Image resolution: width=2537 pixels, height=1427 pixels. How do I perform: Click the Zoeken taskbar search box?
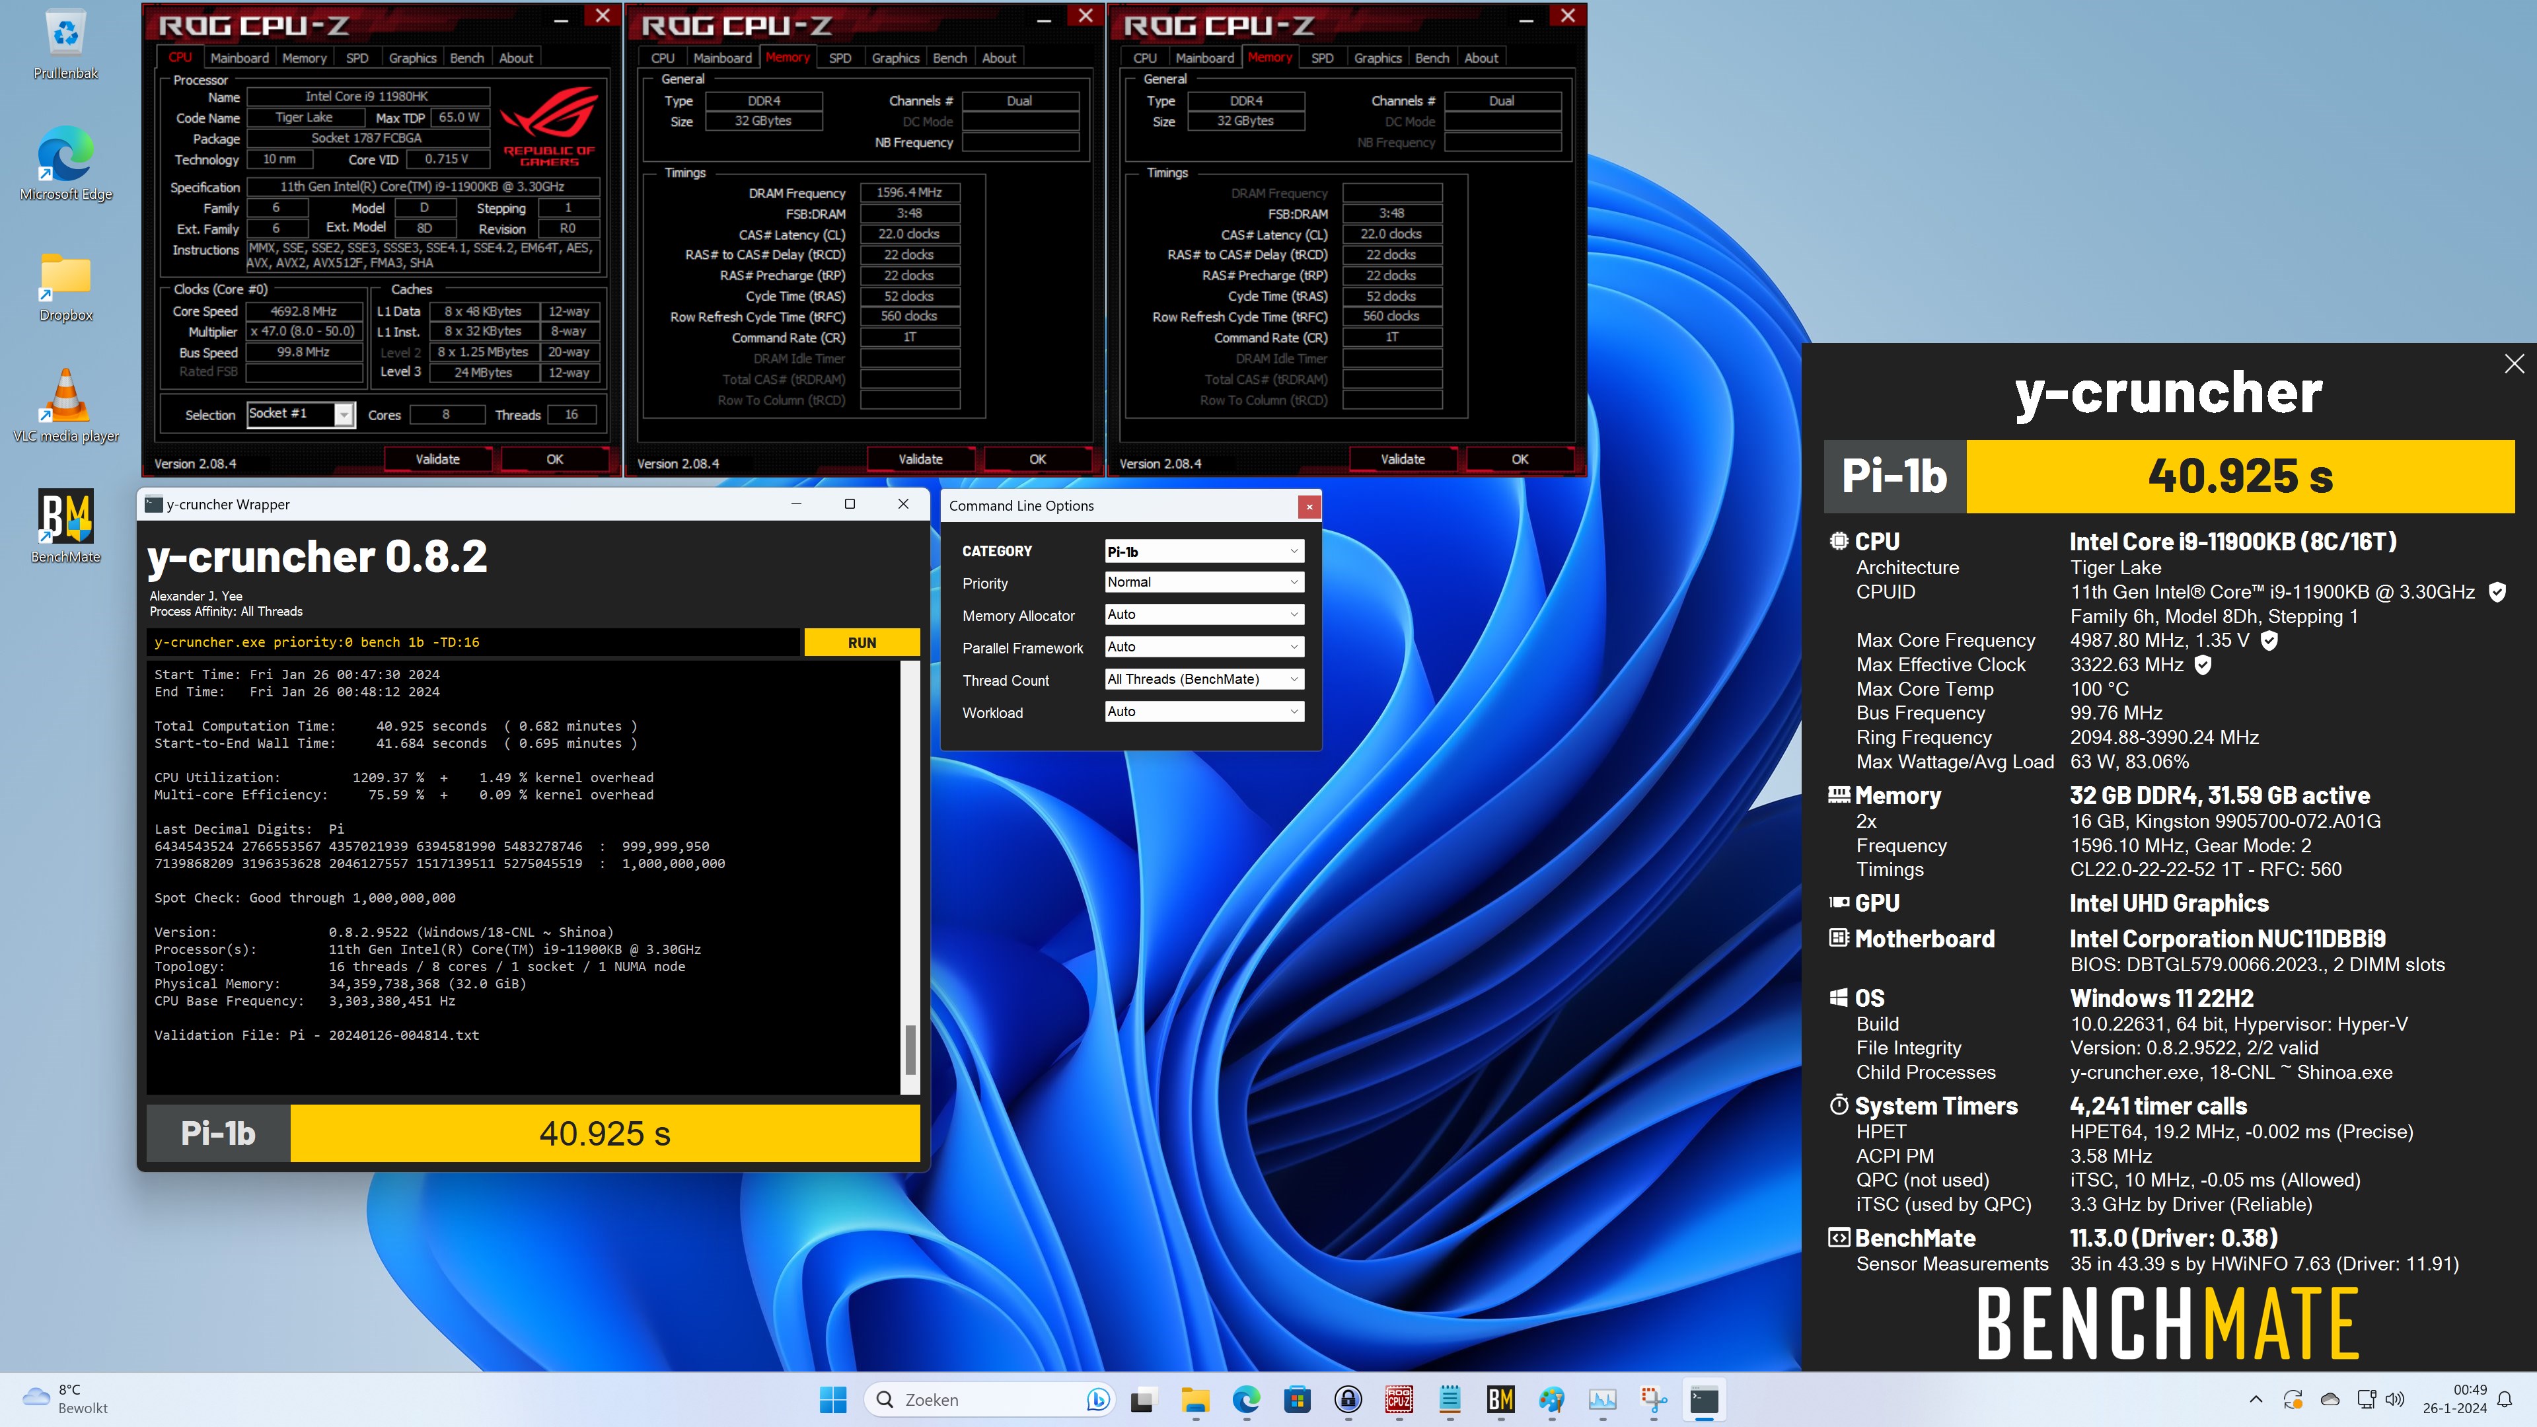click(x=990, y=1399)
